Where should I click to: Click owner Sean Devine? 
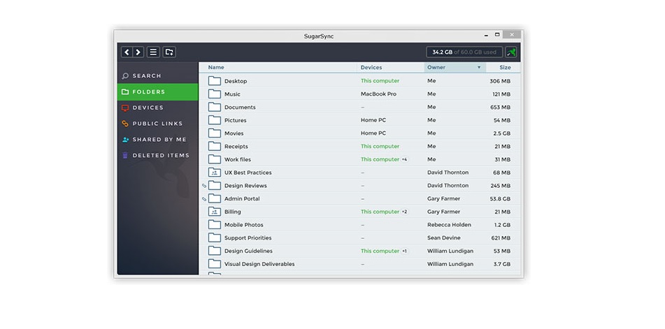coord(443,238)
